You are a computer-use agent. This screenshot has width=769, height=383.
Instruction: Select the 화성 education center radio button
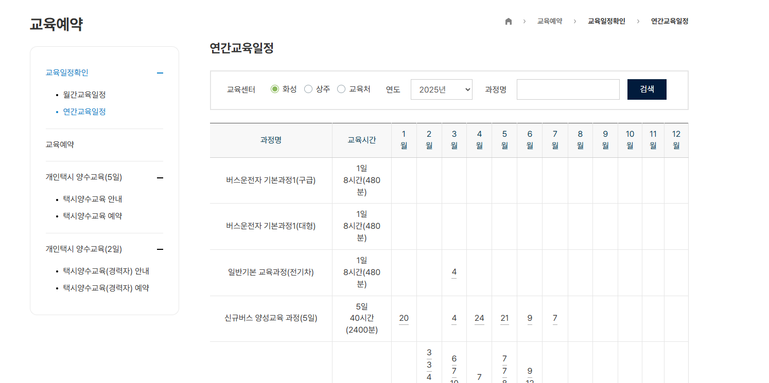pos(275,89)
